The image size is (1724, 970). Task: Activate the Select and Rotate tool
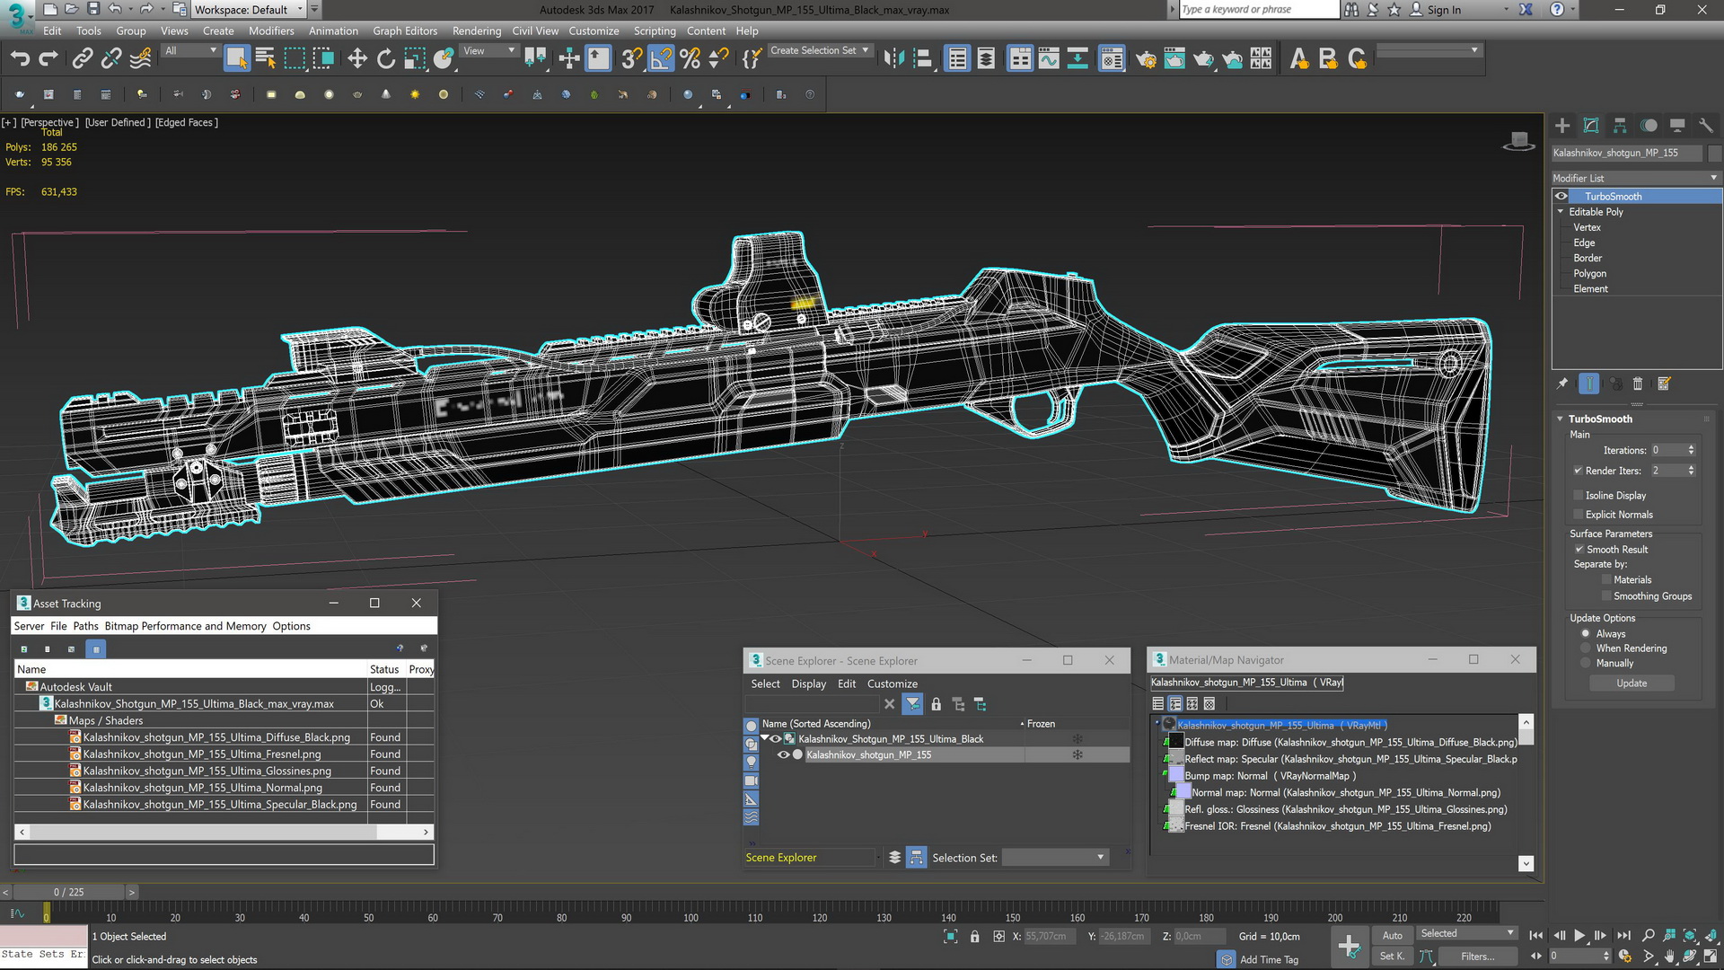(386, 59)
